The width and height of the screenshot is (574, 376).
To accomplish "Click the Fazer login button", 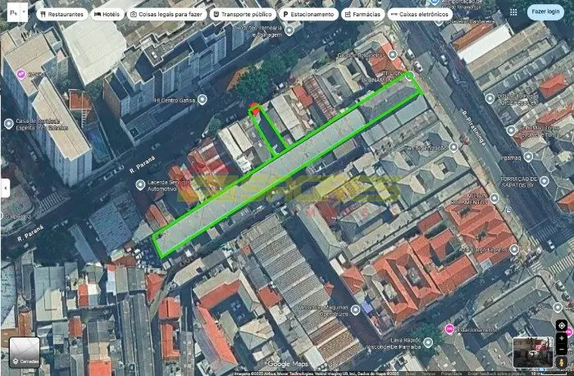I will [x=545, y=11].
